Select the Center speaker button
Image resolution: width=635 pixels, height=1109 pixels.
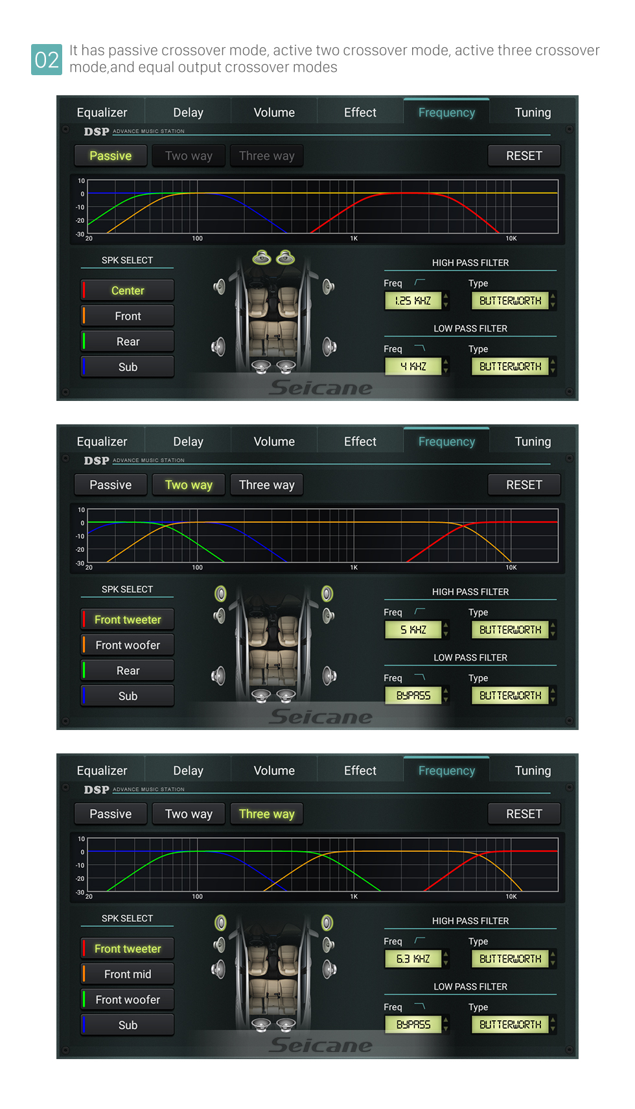(128, 291)
